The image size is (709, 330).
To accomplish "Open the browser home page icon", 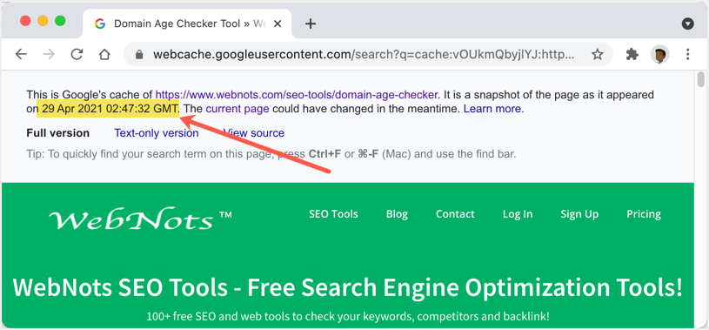I will point(104,55).
